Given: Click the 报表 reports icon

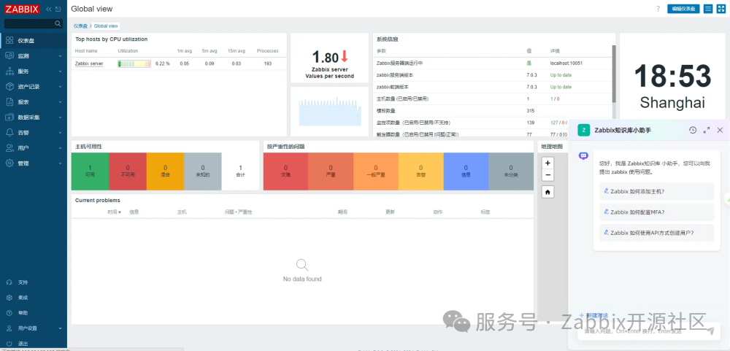Looking at the screenshot, I should pos(9,102).
